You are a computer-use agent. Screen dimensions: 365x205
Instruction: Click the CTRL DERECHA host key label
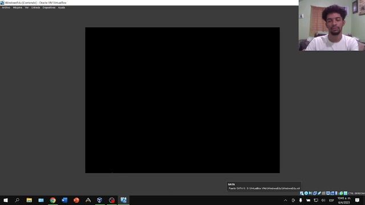[356, 194]
